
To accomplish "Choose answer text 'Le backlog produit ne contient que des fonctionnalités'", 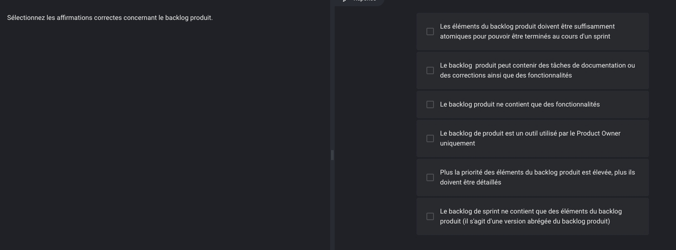I will coord(520,104).
